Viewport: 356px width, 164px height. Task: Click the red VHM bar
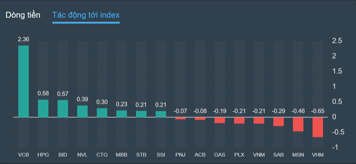pos(318,127)
